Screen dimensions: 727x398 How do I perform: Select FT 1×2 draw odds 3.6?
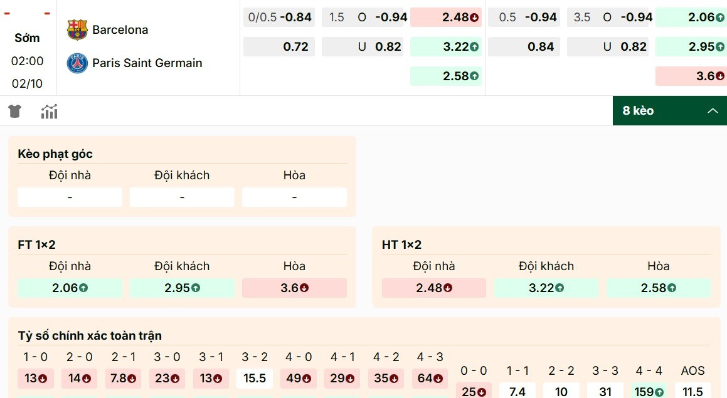coord(294,288)
